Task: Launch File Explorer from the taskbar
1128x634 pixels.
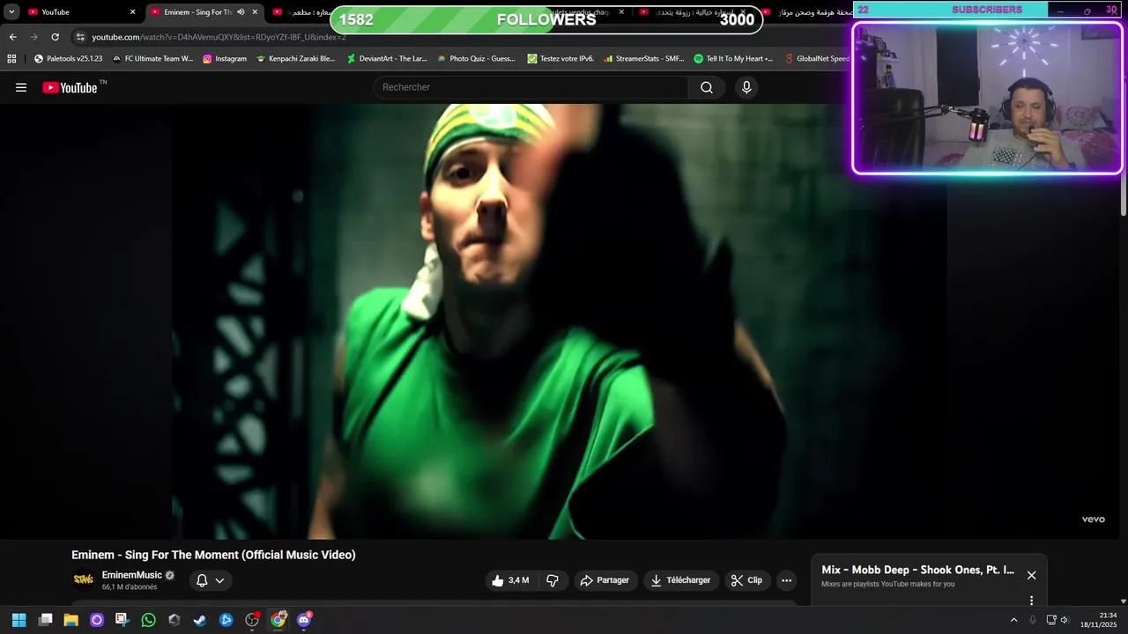Action: click(x=71, y=620)
